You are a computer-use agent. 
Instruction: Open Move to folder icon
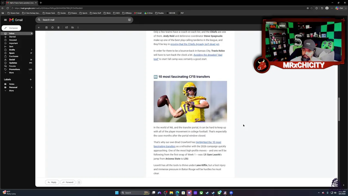(73, 27)
